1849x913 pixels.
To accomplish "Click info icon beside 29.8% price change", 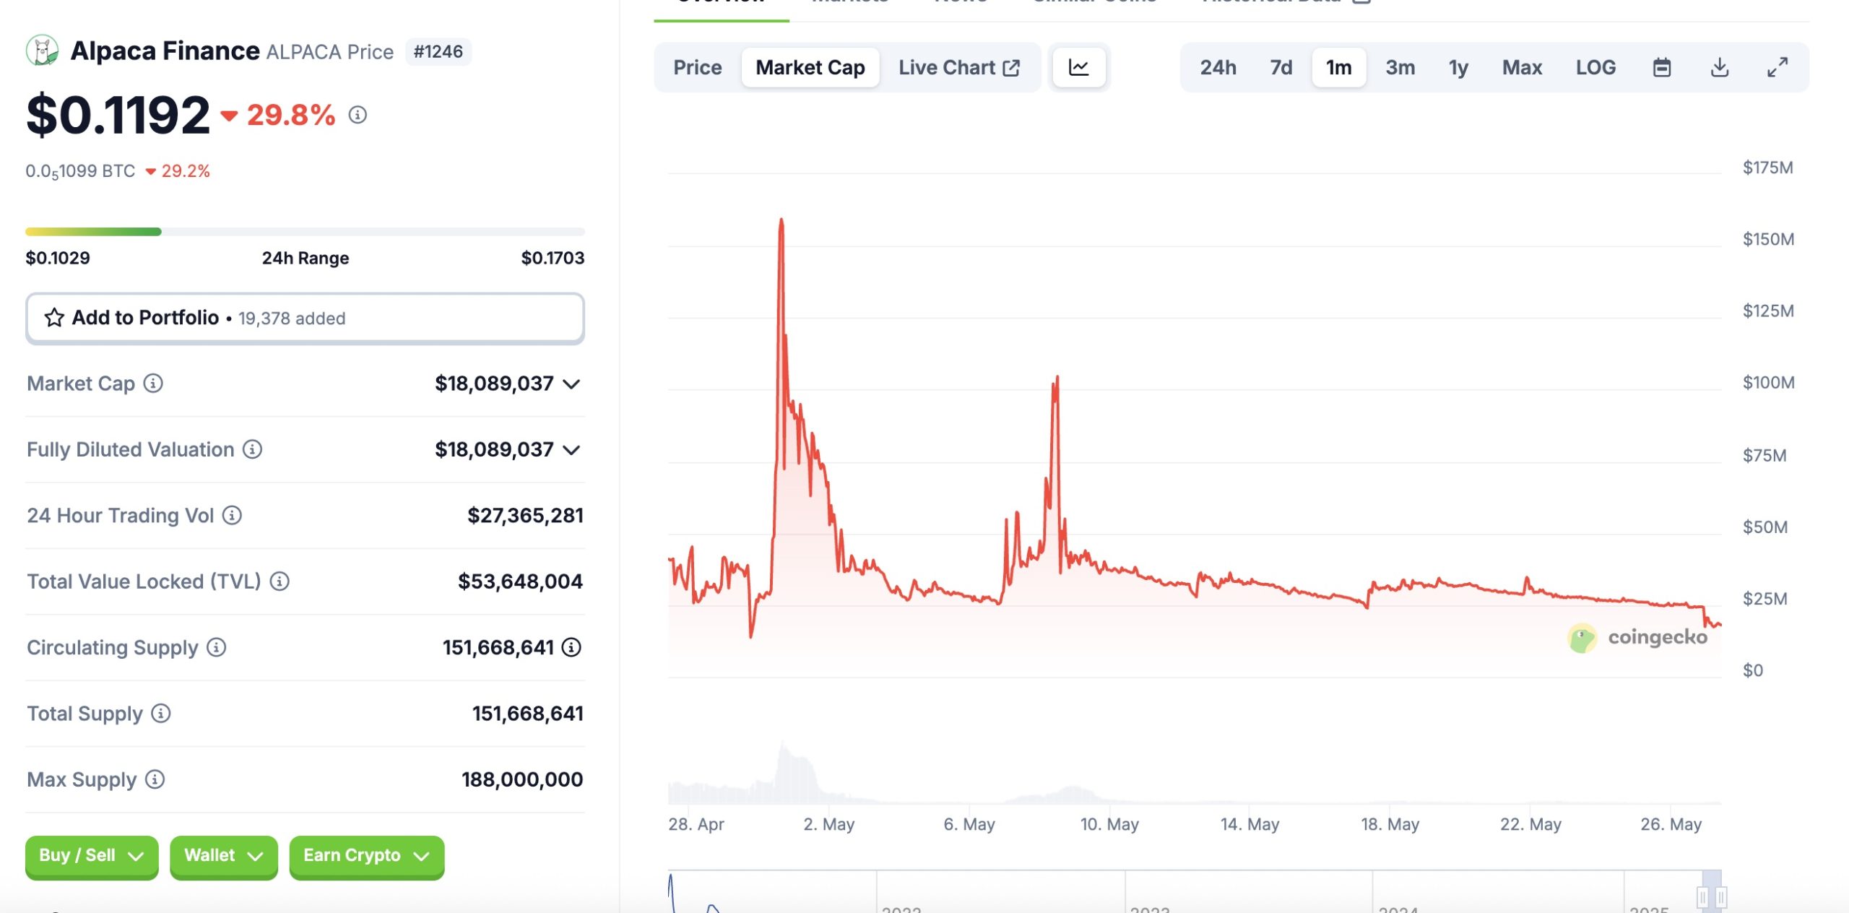I will [x=358, y=115].
